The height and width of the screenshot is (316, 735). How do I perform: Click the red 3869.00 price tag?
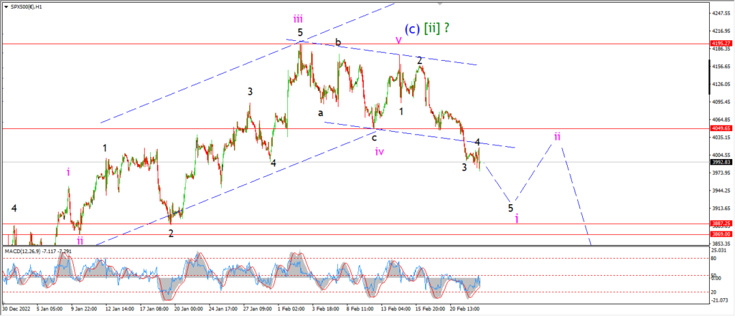721,234
